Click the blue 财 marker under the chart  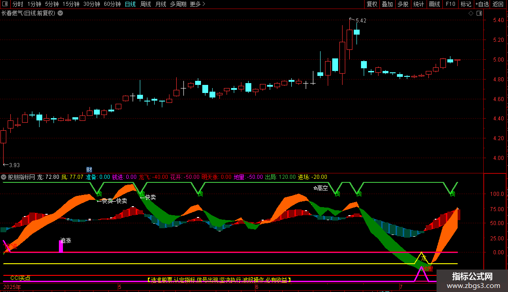coord(89,170)
